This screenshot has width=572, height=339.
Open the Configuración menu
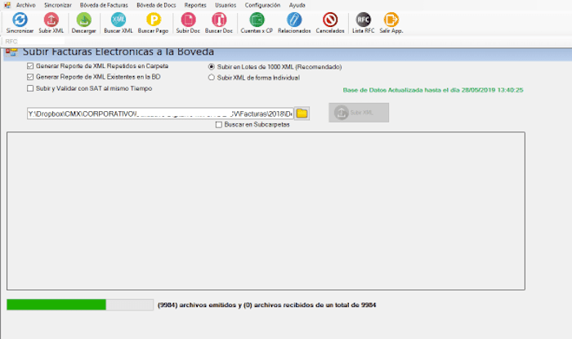click(262, 5)
